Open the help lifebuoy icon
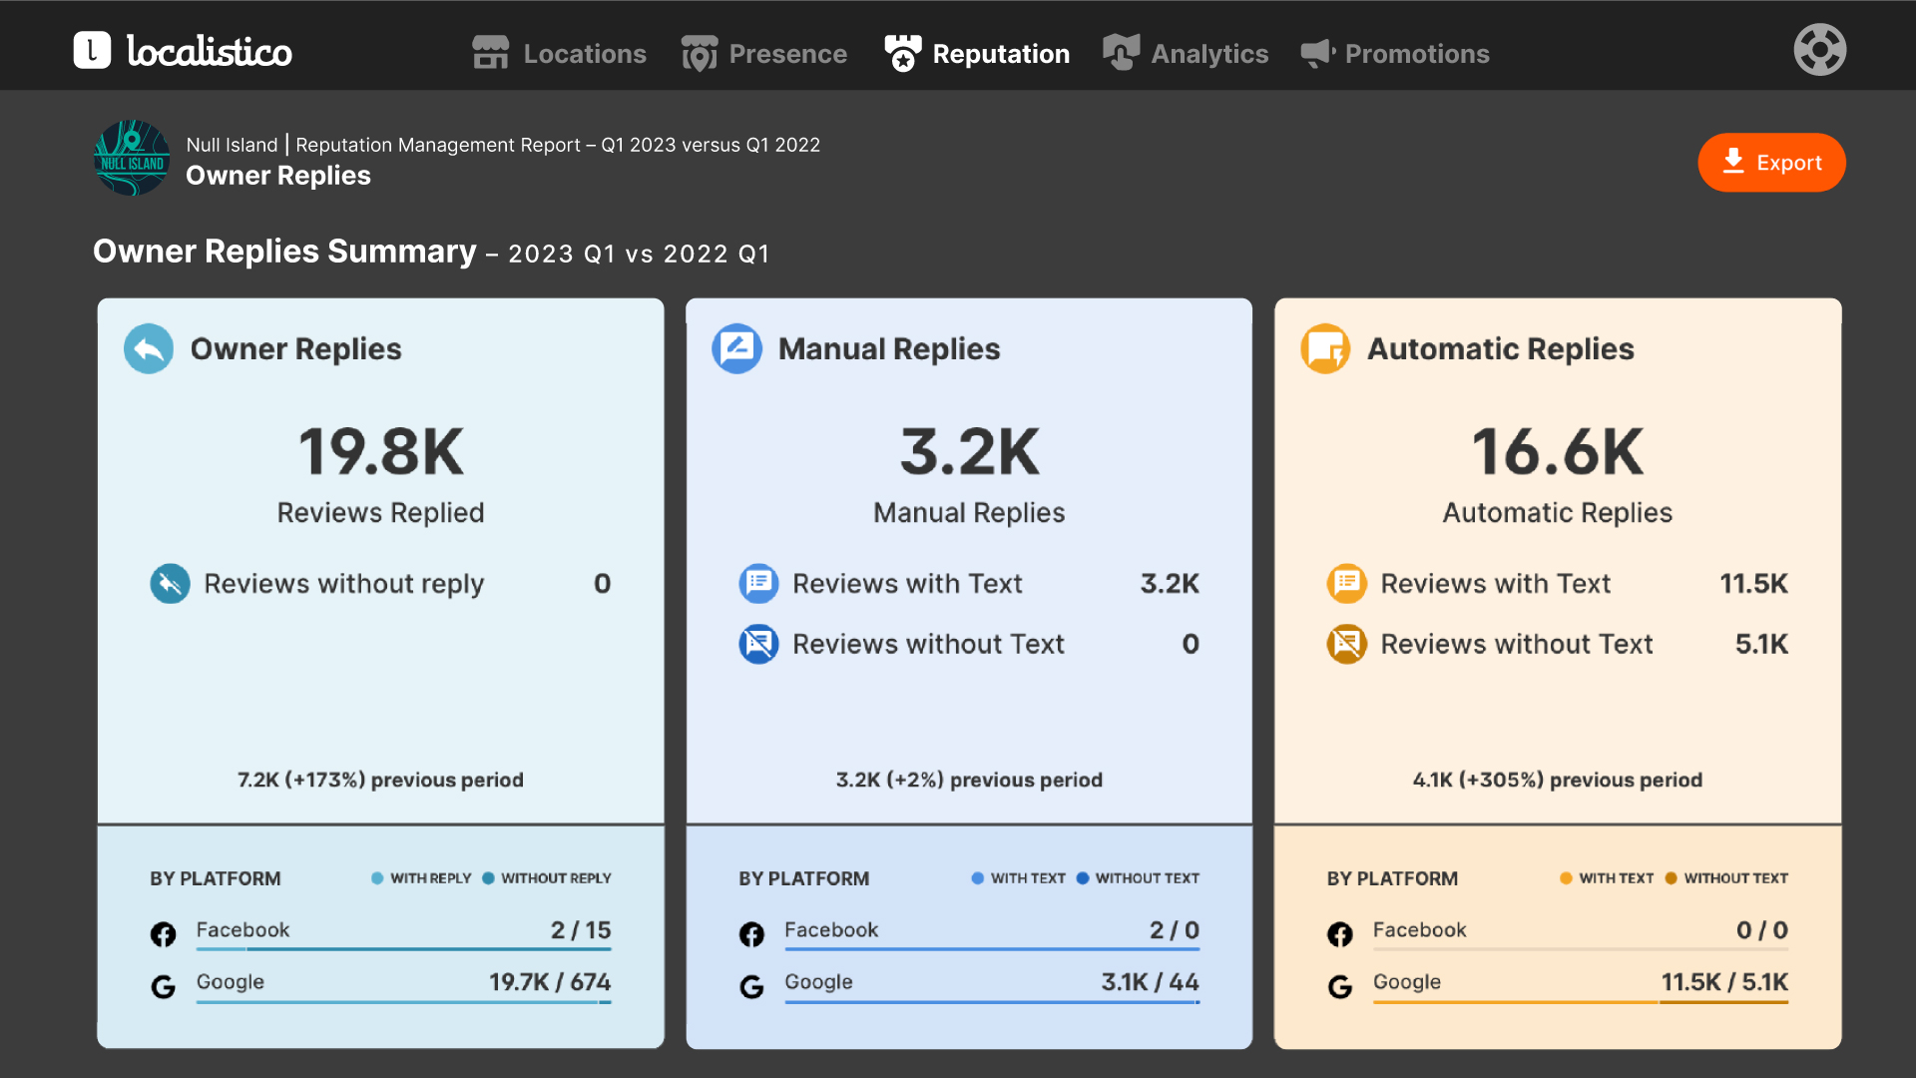The width and height of the screenshot is (1916, 1078). click(1819, 50)
